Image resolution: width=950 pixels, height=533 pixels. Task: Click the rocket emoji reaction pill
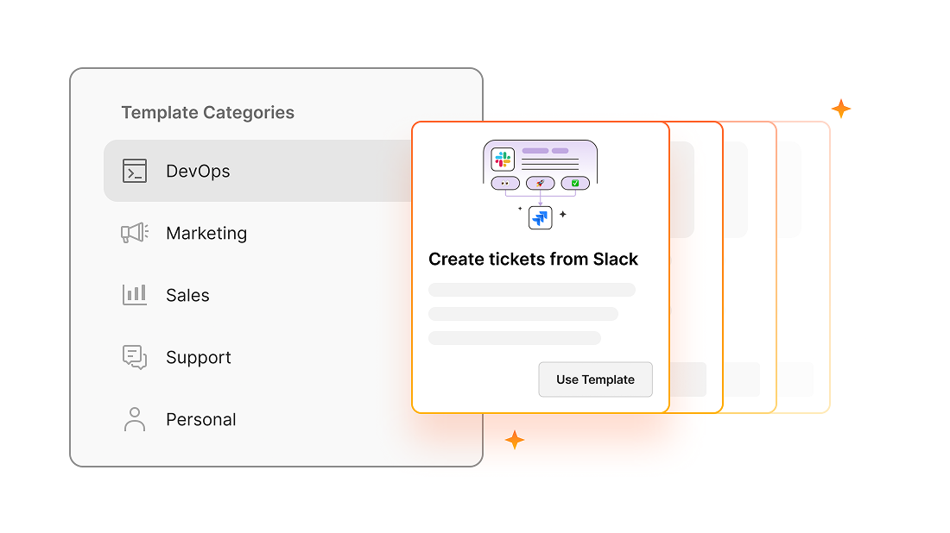(x=541, y=183)
